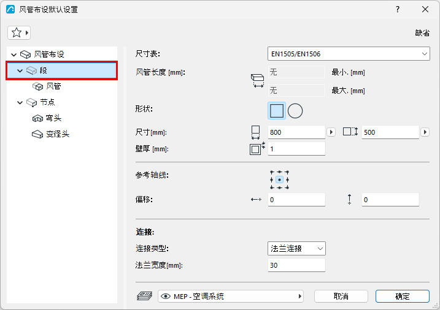This screenshot has width=440, height=310.
Task: Open help with the question mark button
Action: tap(398, 9)
